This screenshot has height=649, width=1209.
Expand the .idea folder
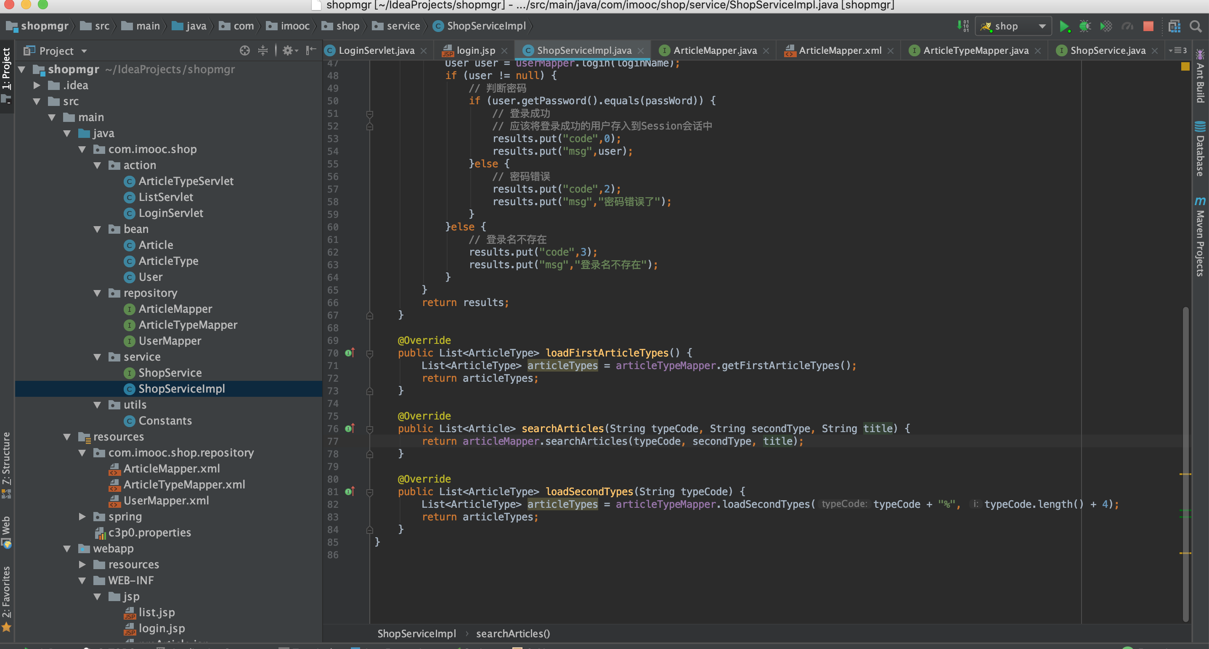pos(37,85)
